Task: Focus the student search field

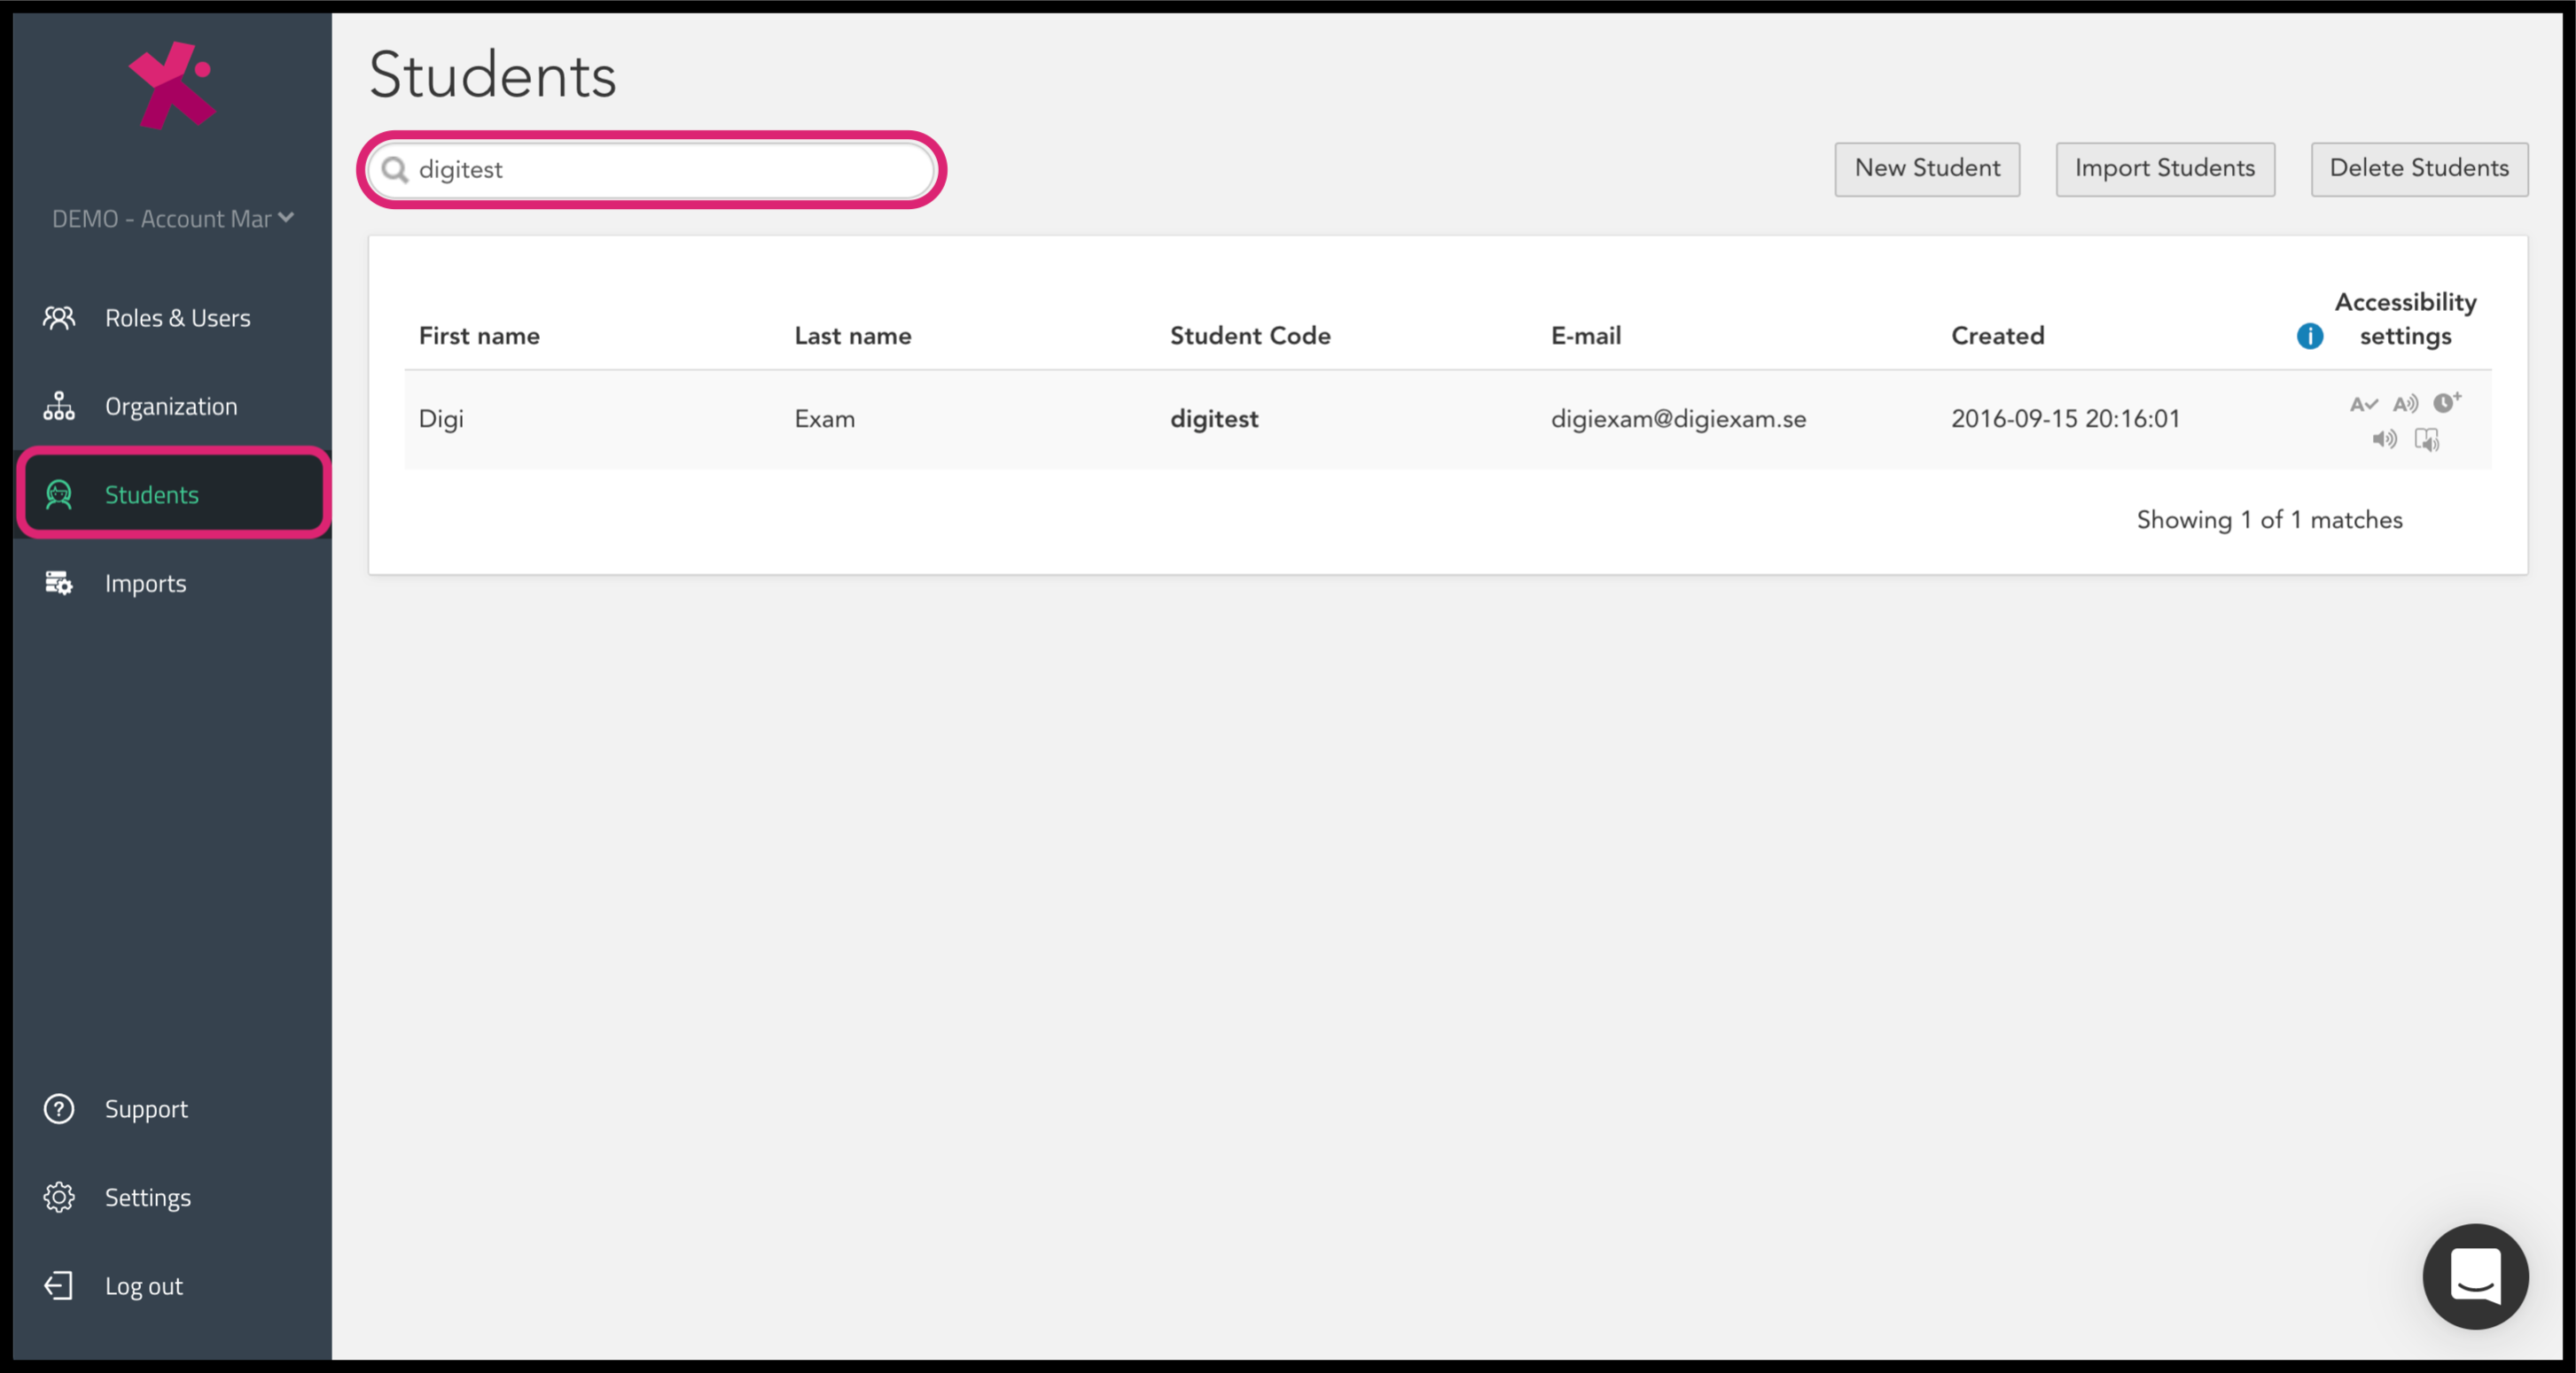Action: tap(651, 170)
